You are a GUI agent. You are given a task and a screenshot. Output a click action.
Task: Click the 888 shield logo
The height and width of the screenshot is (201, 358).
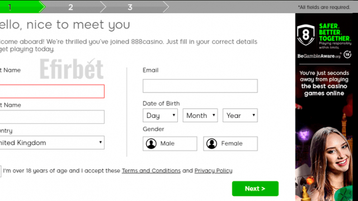pyautogui.click(x=306, y=35)
